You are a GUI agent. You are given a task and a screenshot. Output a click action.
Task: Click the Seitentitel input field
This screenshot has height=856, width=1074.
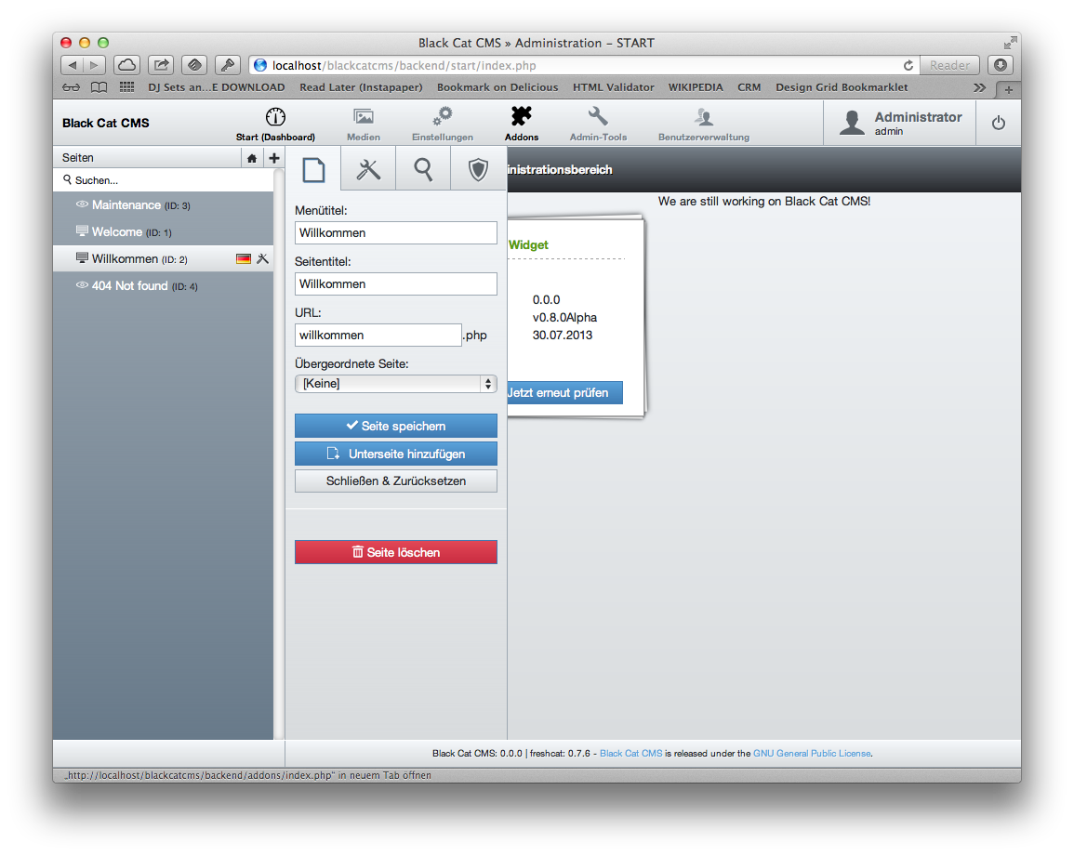pyautogui.click(x=396, y=284)
